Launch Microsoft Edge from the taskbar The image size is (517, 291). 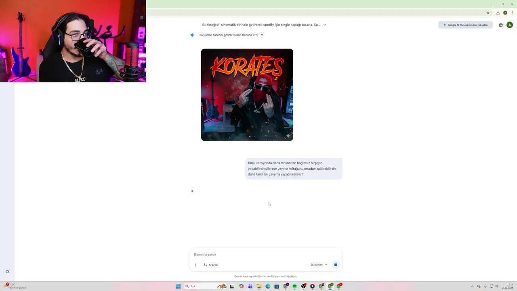point(268,286)
